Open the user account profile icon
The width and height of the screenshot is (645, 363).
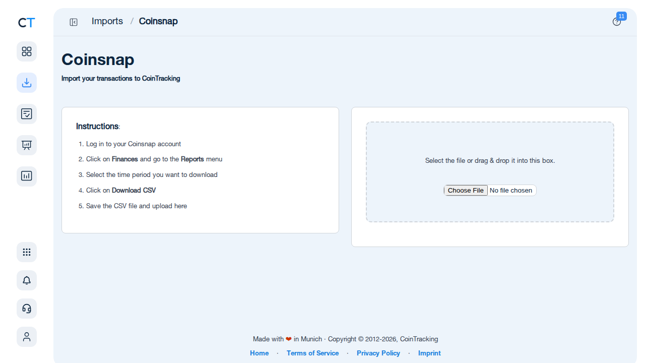pyautogui.click(x=27, y=337)
